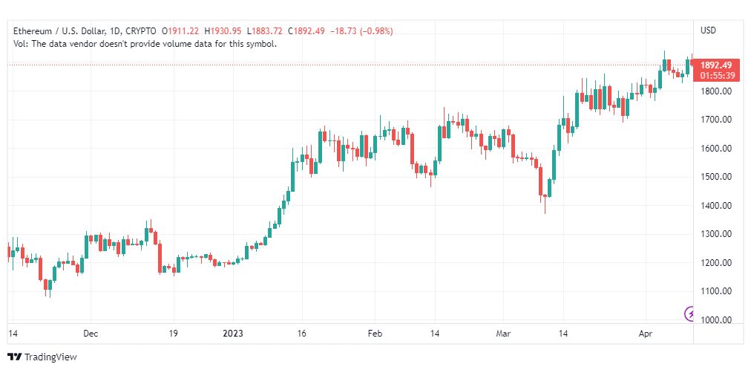The height and width of the screenshot is (370, 751).
Task: Select the Dec marker on time axis
Action: 90,334
